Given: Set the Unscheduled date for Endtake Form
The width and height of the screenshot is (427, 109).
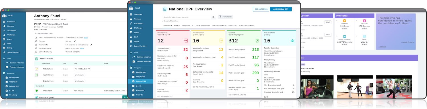Looking at the screenshot, I should pyautogui.click(x=79, y=81).
